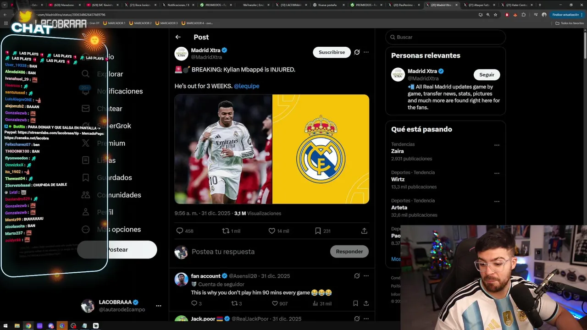Click Grok icon on Jack.poor's reply

357,319
